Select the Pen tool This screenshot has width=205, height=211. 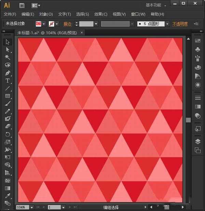[x=8, y=73]
